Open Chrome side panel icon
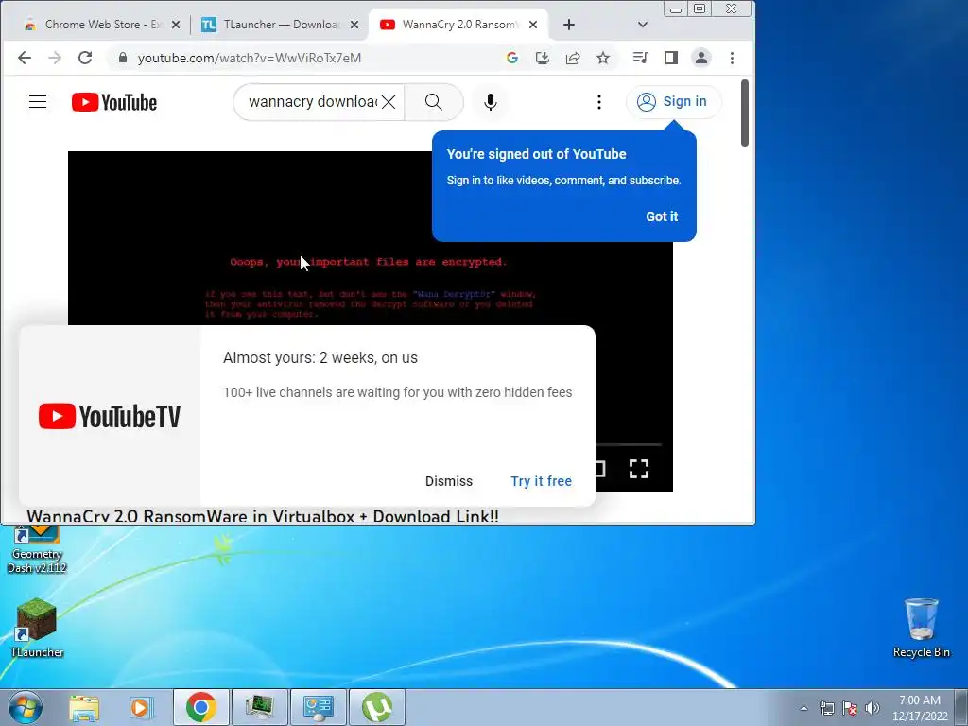The height and width of the screenshot is (726, 968). [x=671, y=58]
